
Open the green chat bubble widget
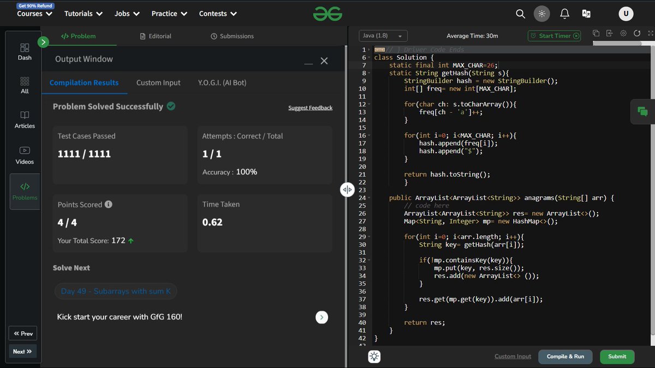click(642, 112)
